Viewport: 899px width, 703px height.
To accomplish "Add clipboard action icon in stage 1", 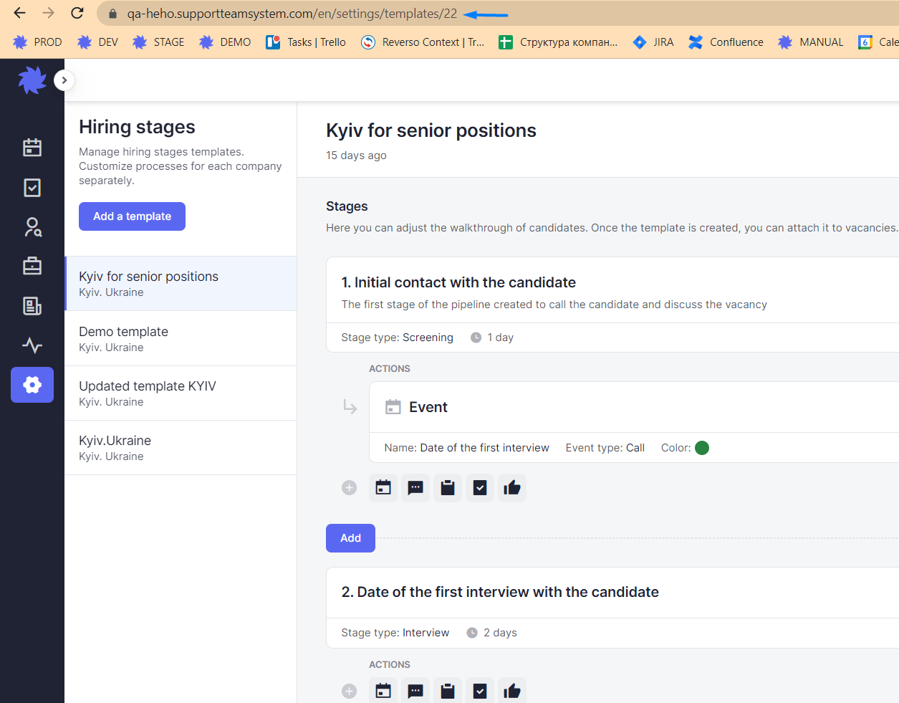I will pos(448,488).
